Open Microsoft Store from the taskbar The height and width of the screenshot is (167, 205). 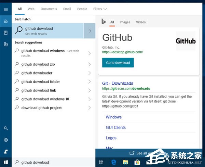click(137, 162)
